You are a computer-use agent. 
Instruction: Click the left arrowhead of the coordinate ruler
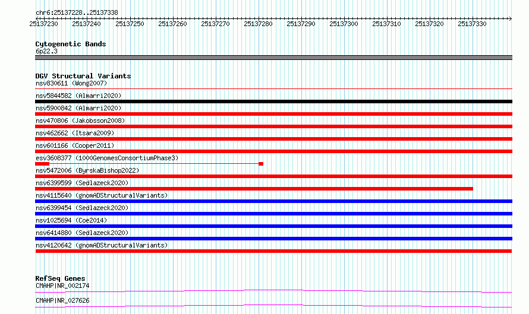37,18
